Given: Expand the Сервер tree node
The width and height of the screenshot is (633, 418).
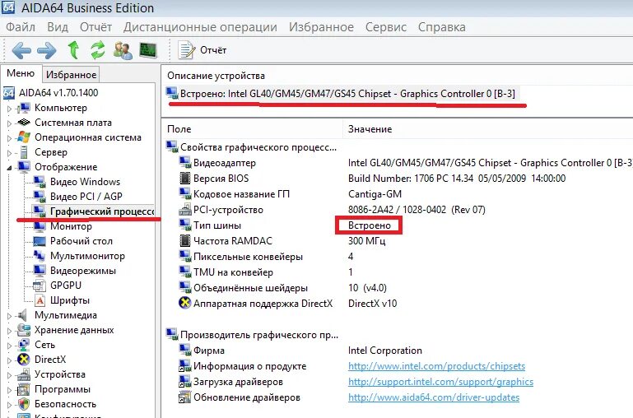Looking at the screenshot, I should [9, 153].
